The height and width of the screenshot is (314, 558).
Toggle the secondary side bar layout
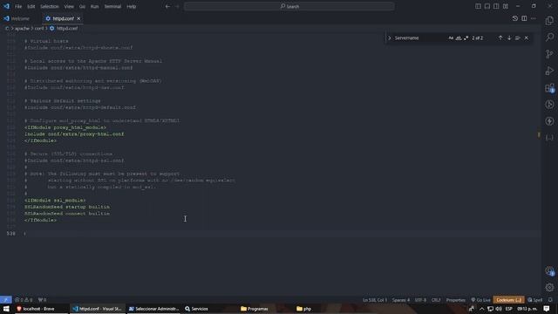pos(496,6)
